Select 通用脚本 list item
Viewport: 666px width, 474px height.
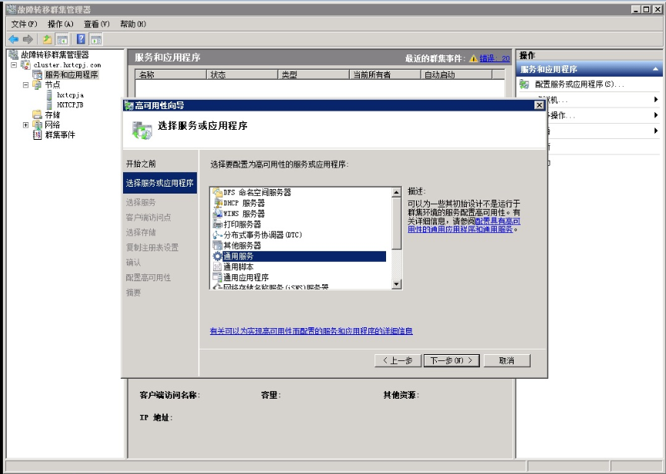[238, 267]
